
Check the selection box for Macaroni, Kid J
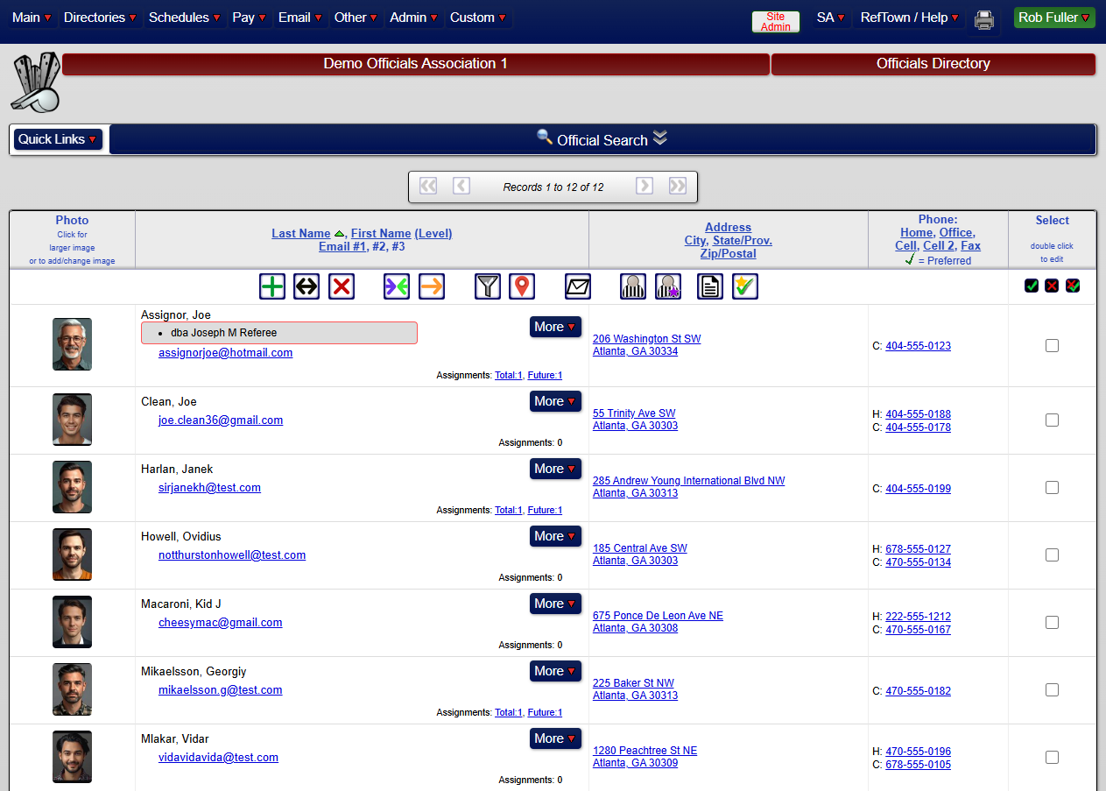(x=1052, y=622)
